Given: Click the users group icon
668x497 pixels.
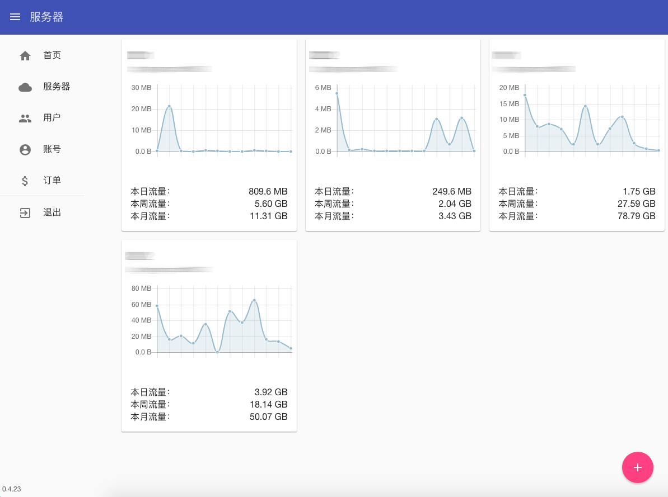Looking at the screenshot, I should pyautogui.click(x=25, y=119).
